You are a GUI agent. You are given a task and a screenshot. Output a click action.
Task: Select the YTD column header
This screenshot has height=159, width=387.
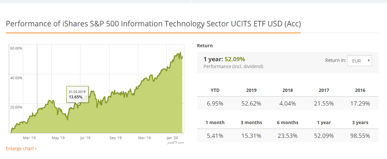pyautogui.click(x=215, y=90)
